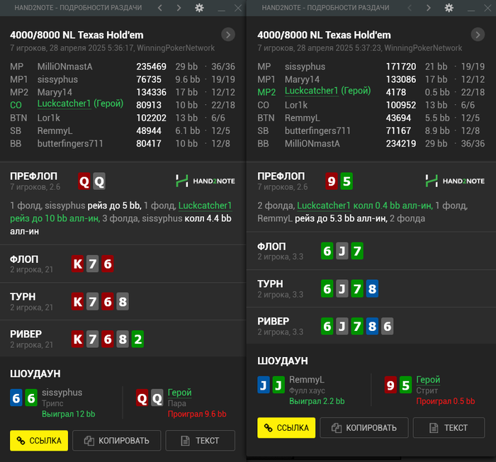
Task: Click Luckcatcher1 link in right preflop action text
Action: [x=324, y=205]
